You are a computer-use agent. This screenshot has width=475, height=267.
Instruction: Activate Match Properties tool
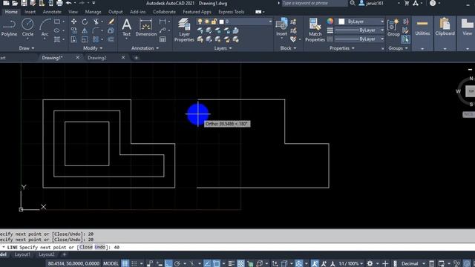tap(315, 30)
